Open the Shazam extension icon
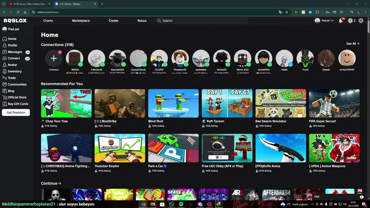Screen dimensions: 370x208 (x=310, y=12)
